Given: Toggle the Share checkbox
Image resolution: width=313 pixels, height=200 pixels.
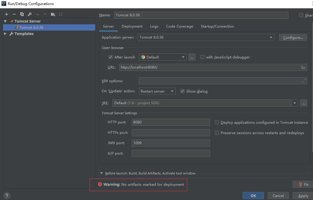Looking at the screenshot, I should [x=301, y=15].
